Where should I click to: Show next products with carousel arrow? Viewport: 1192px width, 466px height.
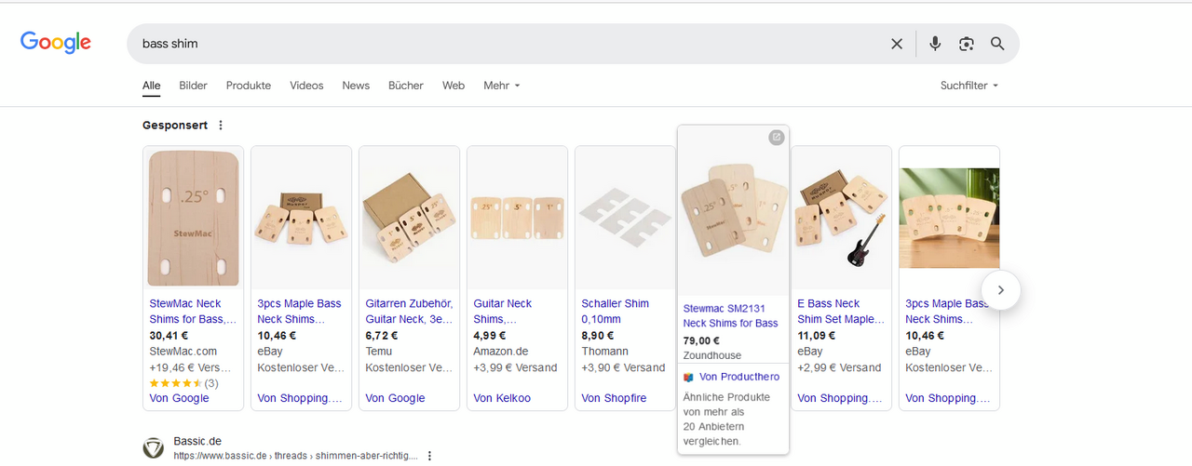pos(1001,290)
